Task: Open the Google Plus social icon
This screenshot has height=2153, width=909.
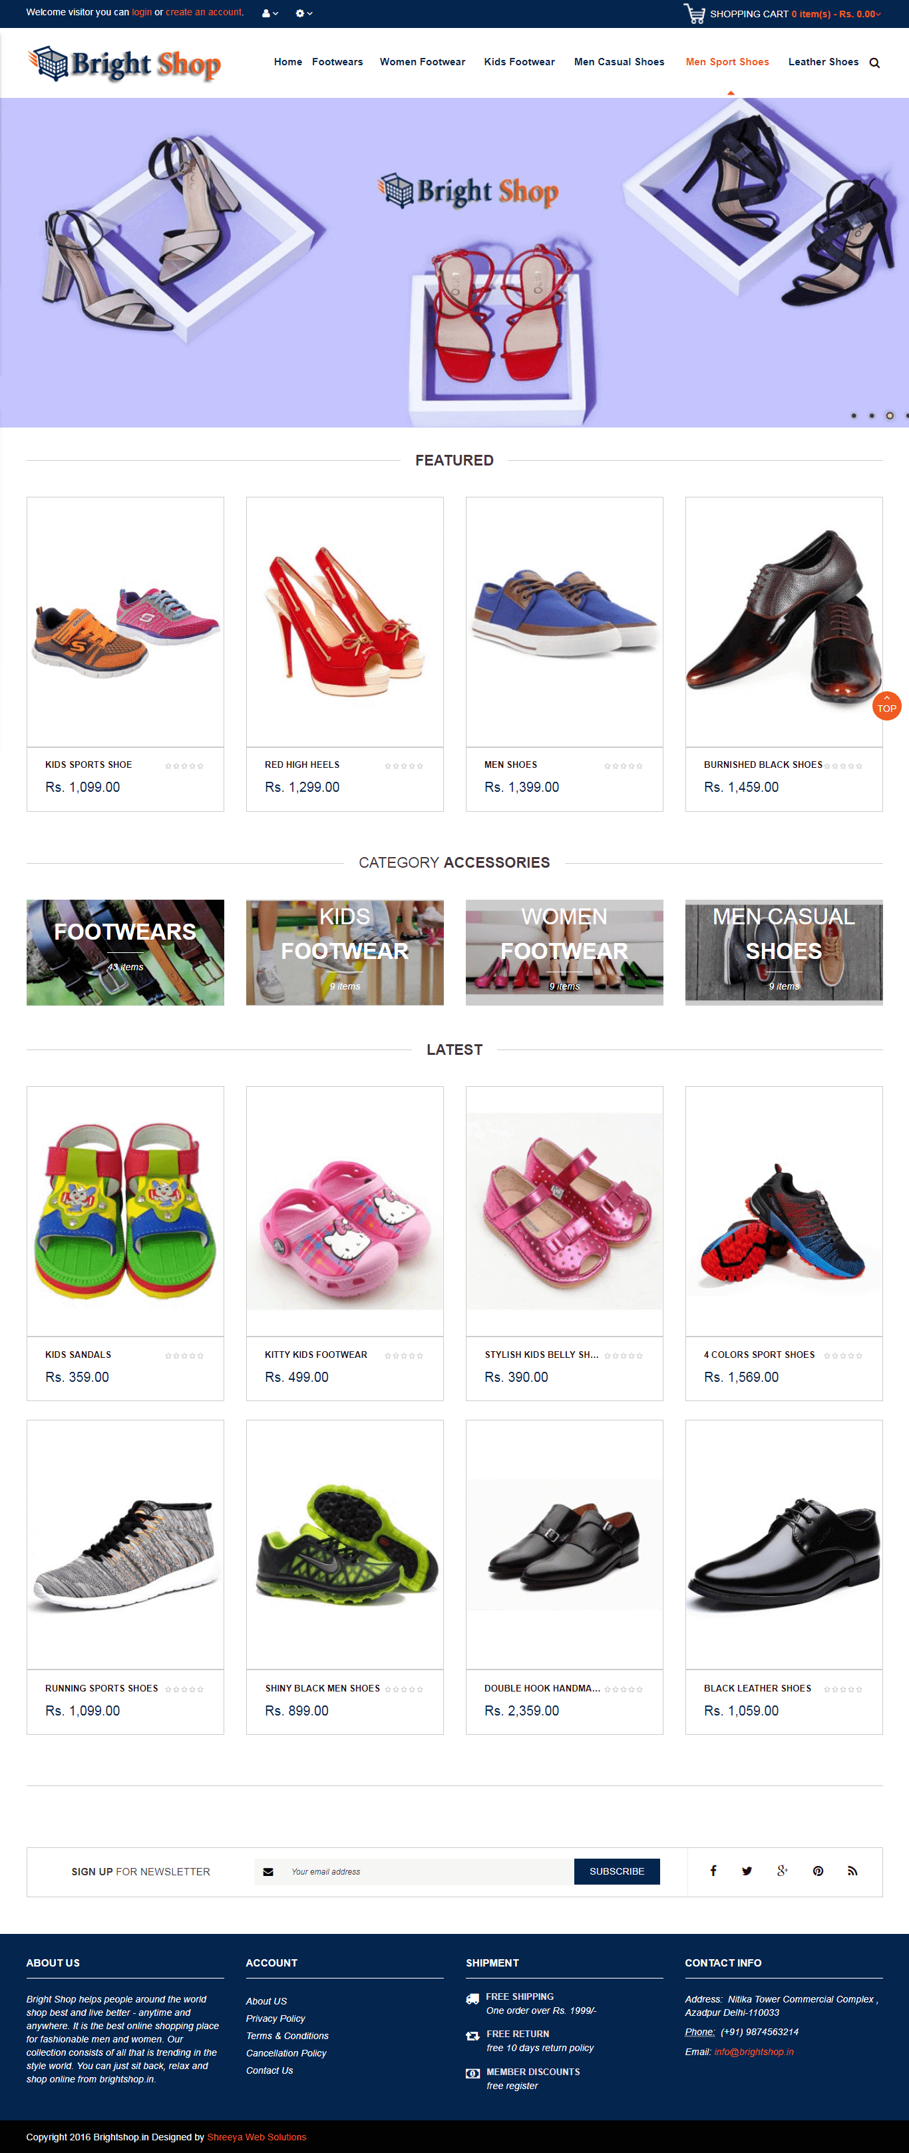Action: 782,1871
